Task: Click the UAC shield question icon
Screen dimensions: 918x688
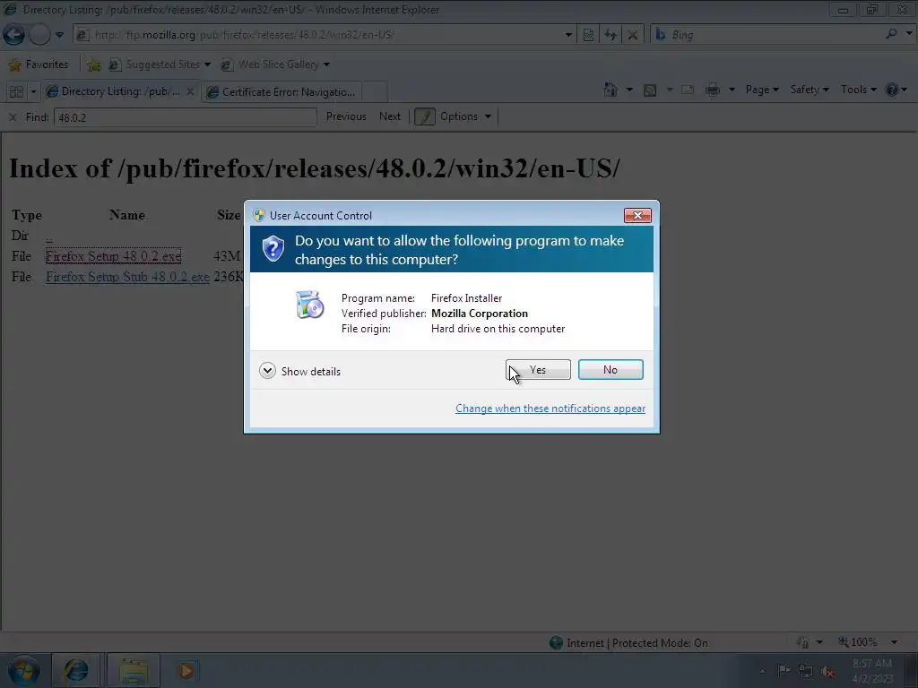Action: click(273, 249)
